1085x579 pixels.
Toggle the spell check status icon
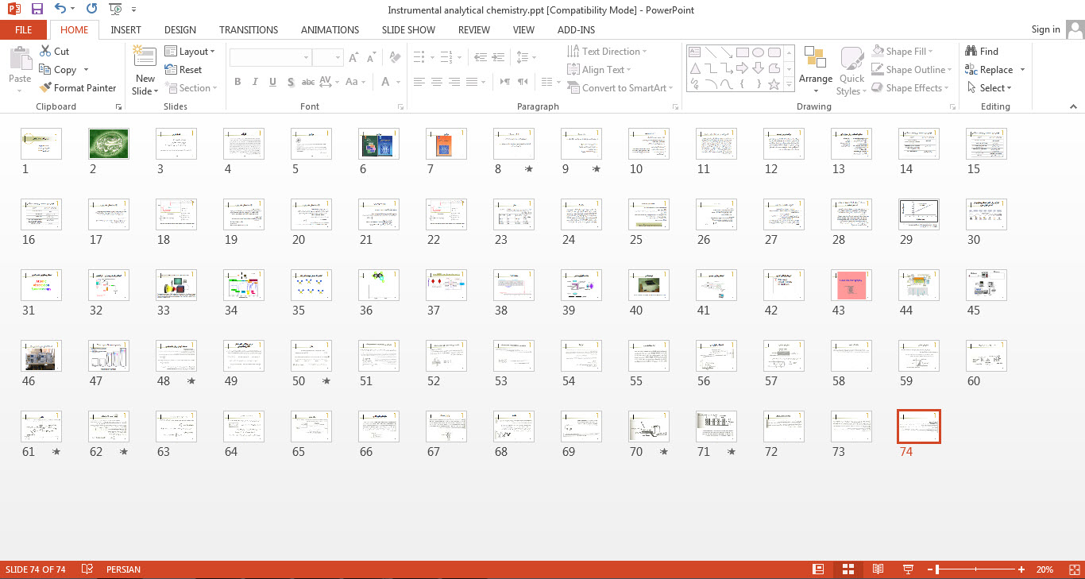[87, 569]
